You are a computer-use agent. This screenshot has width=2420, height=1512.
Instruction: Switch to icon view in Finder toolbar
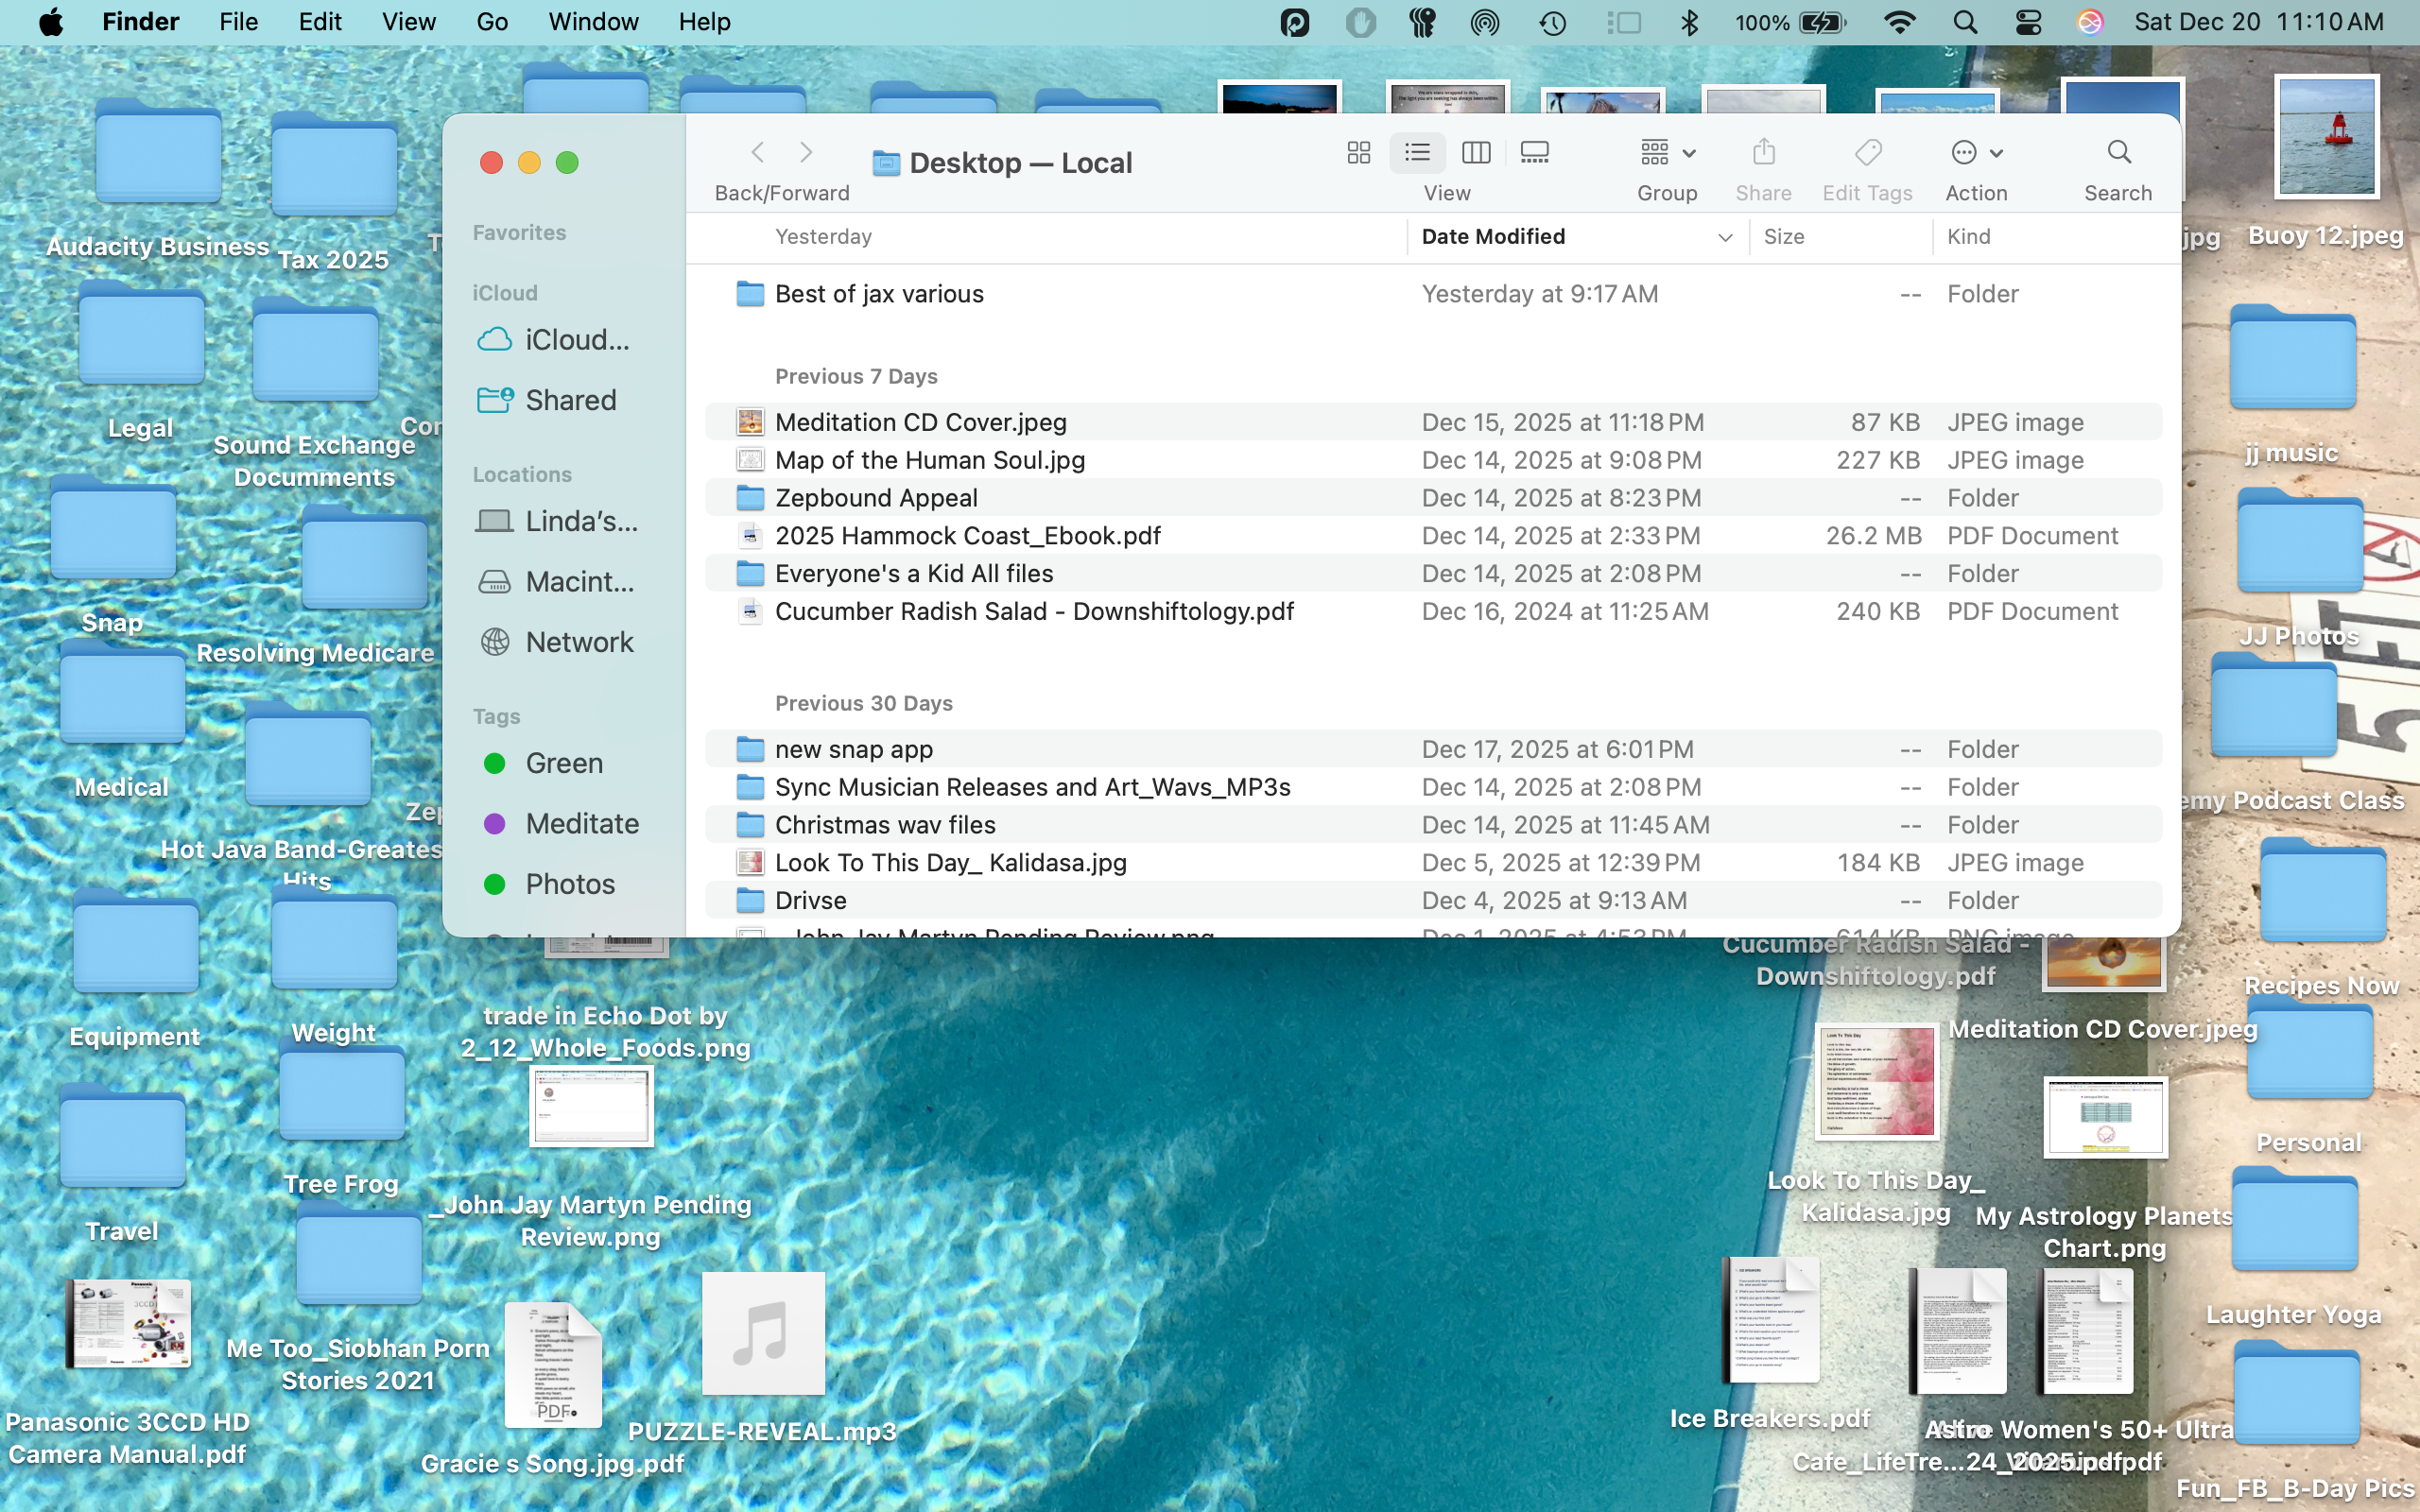[x=1358, y=152]
